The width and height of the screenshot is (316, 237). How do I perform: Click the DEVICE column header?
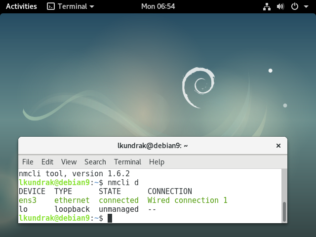tap(32, 192)
